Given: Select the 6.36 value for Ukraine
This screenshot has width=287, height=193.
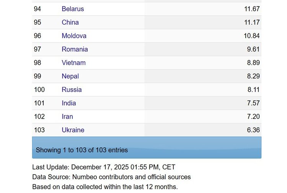Looking at the screenshot, I should [253, 130].
